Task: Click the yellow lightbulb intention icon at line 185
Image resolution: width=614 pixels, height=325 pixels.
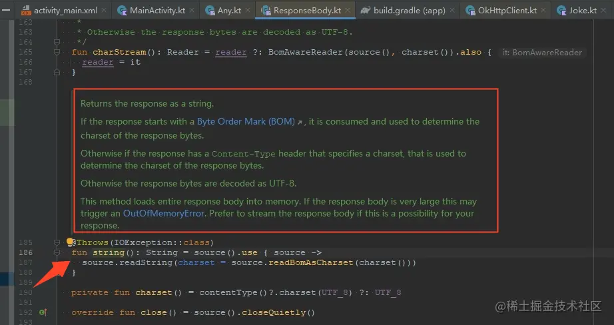Action: pyautogui.click(x=70, y=242)
